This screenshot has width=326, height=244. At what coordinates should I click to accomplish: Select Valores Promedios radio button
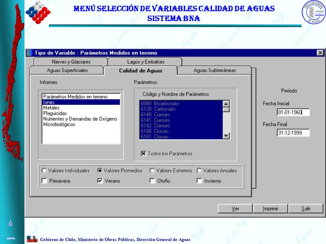[x=100, y=170]
